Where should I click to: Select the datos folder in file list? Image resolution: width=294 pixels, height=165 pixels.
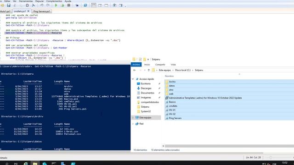172,86
